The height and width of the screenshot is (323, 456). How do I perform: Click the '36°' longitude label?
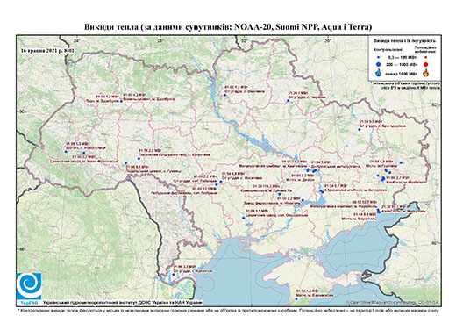coord(328,40)
